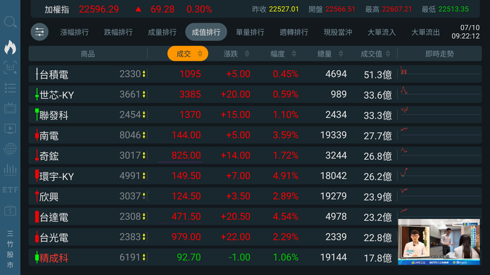
Task: Sort by 幅度 column header
Action: point(283,54)
